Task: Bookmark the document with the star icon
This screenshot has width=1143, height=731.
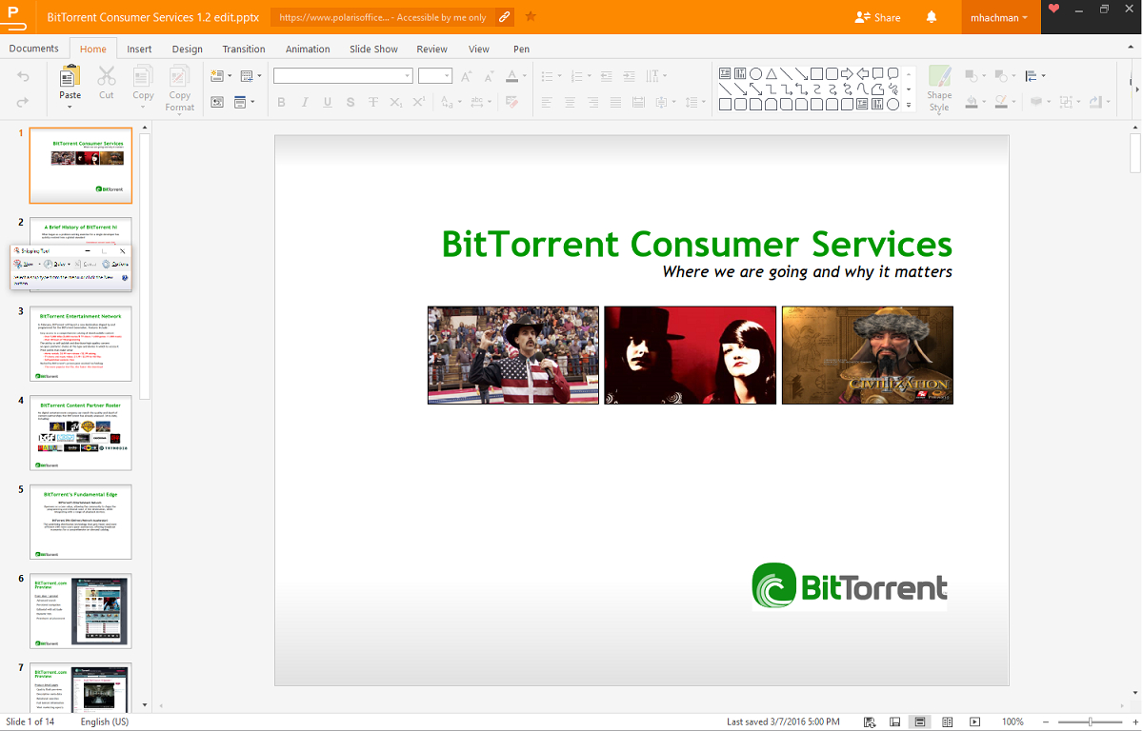Action: [x=531, y=17]
